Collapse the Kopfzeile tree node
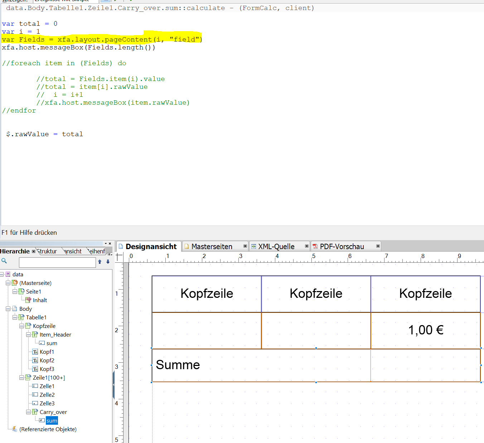The height and width of the screenshot is (443, 484). pos(21,326)
